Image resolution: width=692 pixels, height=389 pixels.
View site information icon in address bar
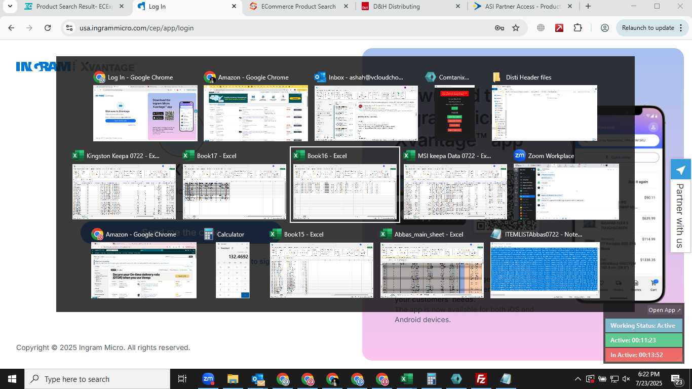point(70,28)
